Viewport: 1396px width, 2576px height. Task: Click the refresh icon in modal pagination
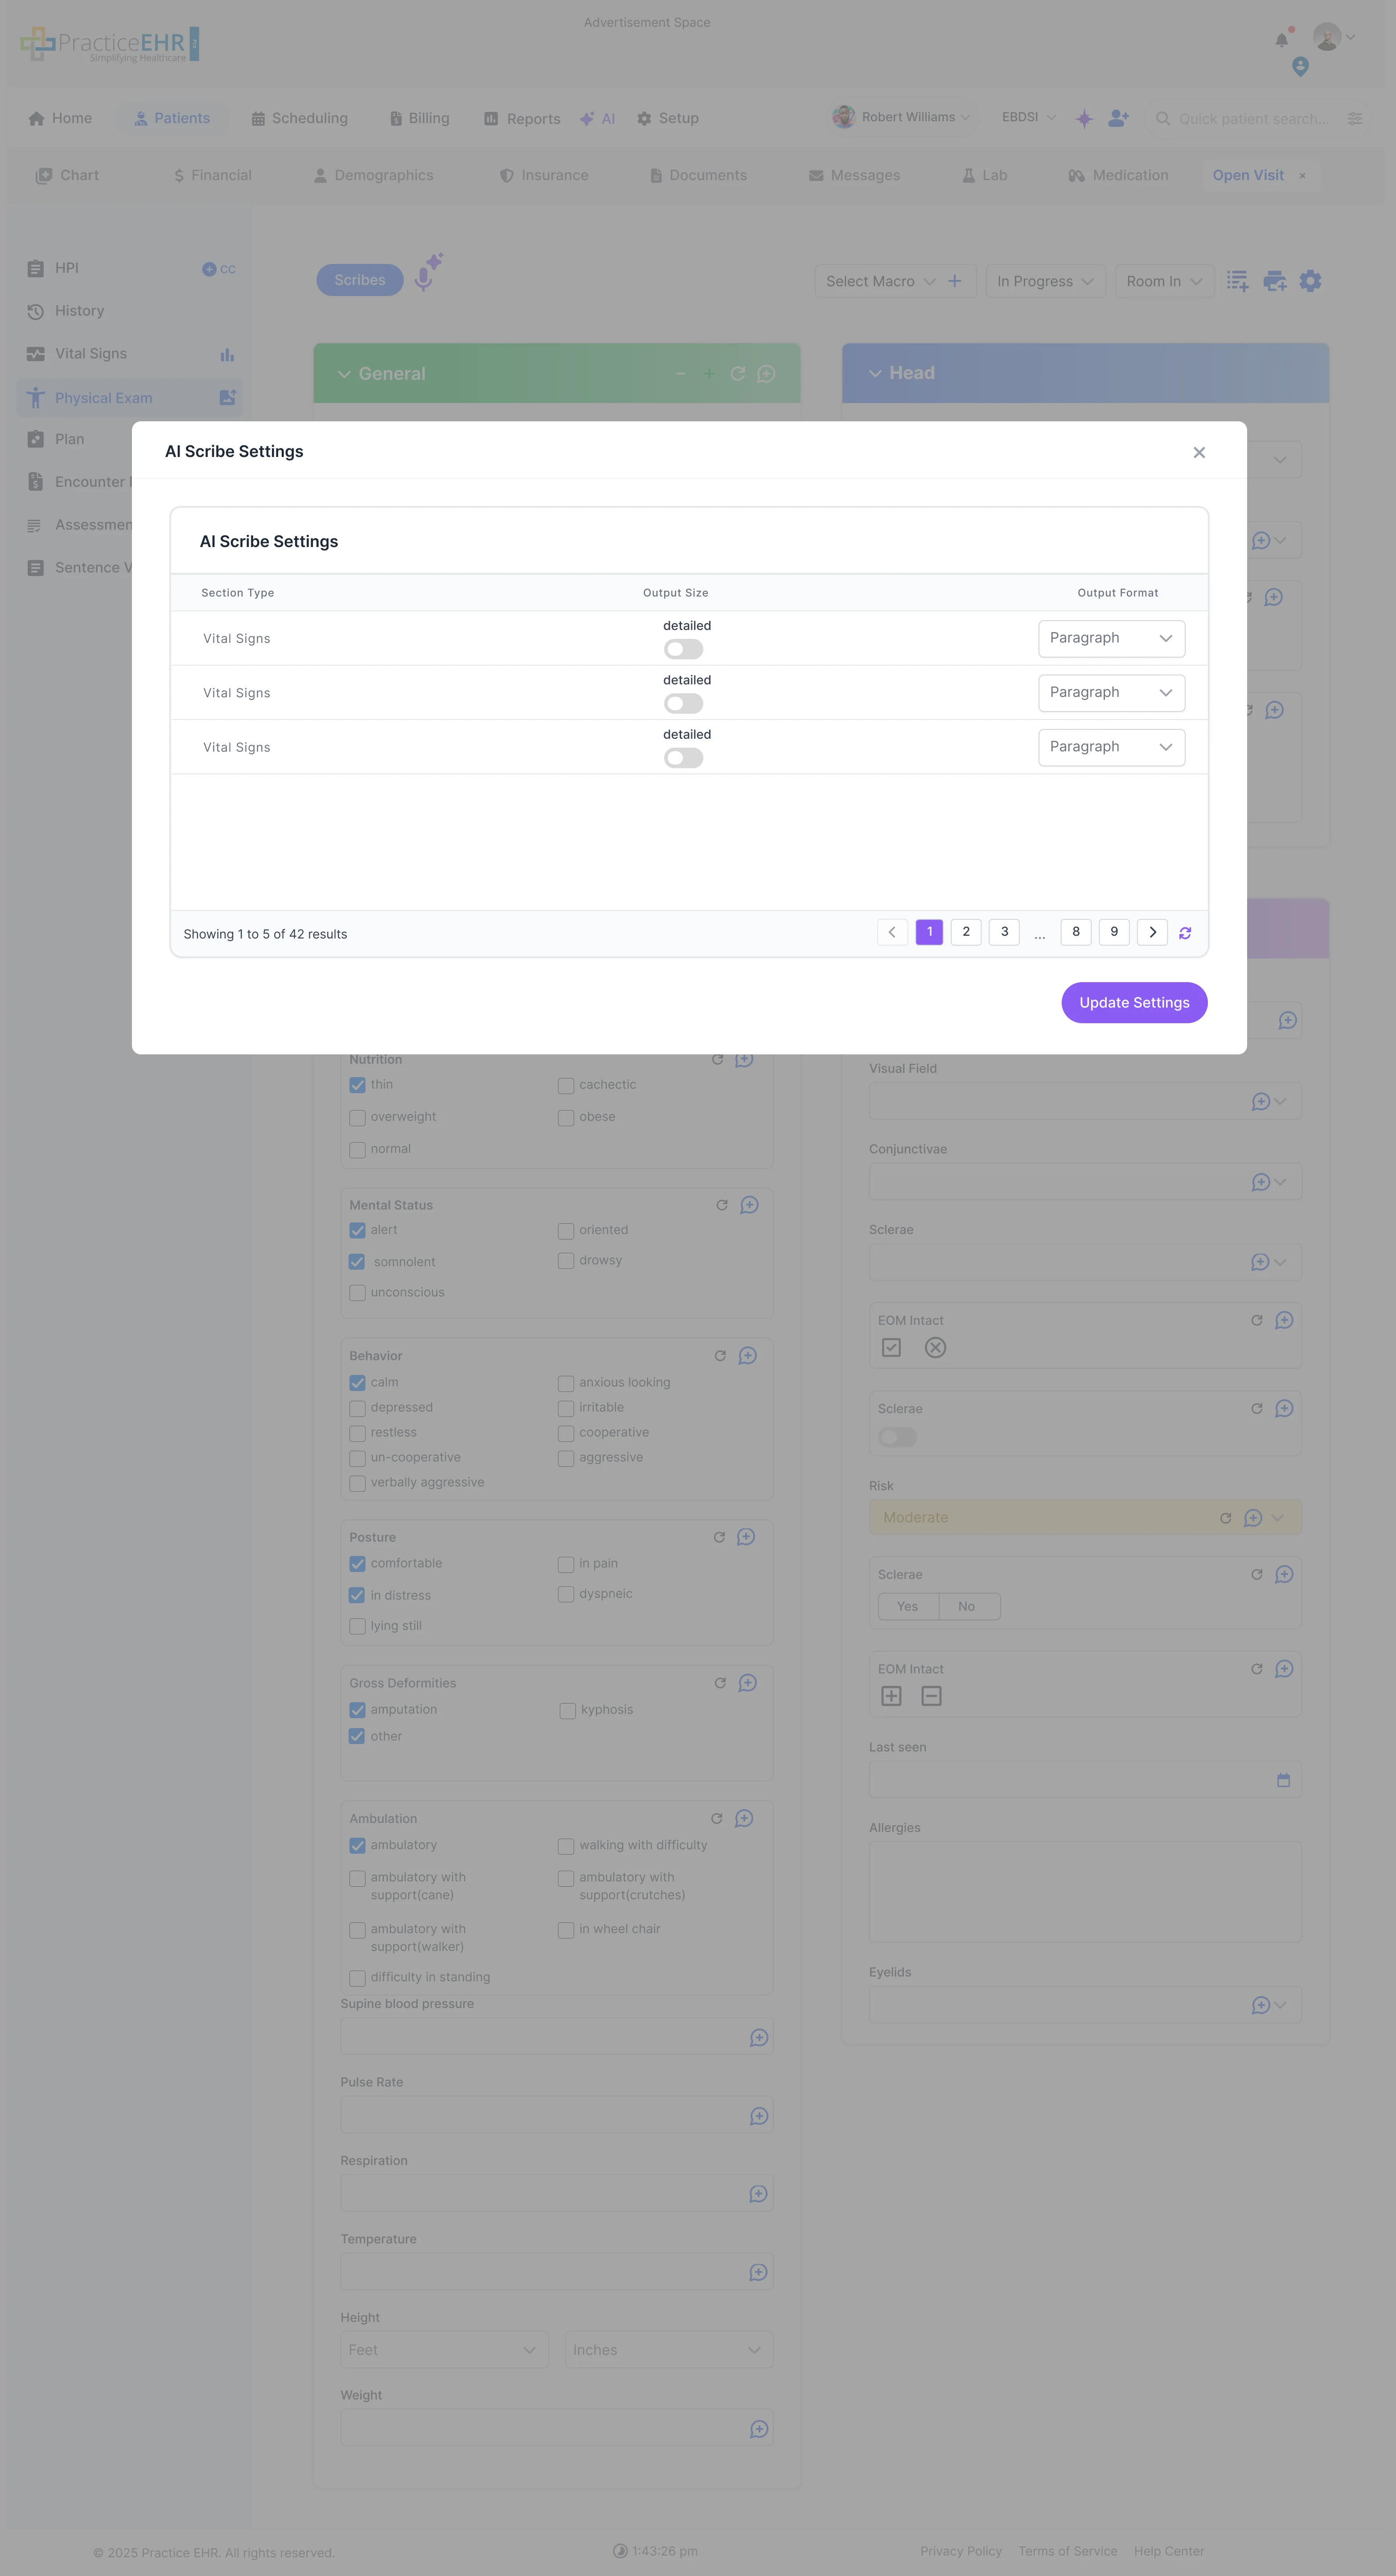1185,932
